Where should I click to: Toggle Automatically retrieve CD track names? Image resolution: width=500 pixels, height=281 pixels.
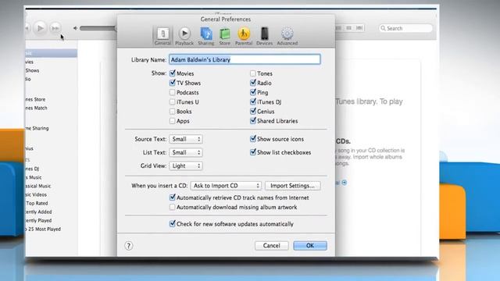[173, 197]
